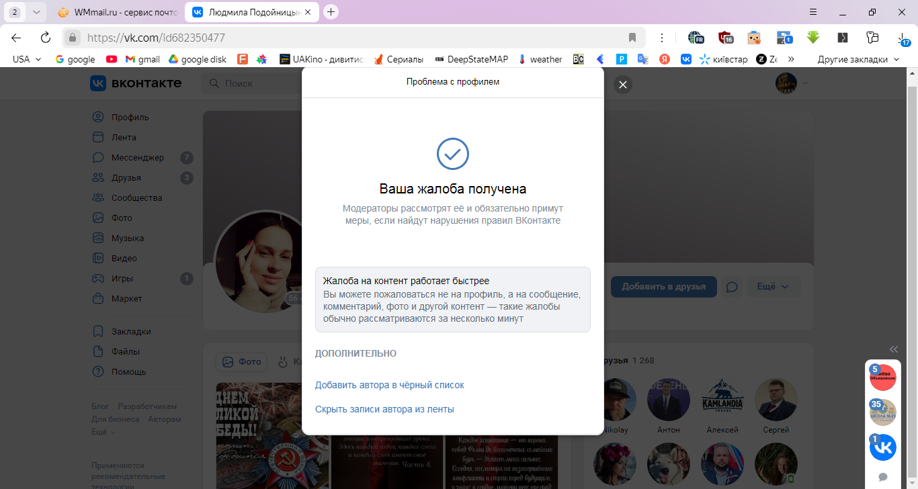Expand the 'Ещё' dropdown on profile
918x489 pixels.
coord(773,287)
